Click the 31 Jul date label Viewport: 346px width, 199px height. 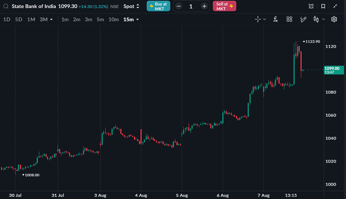(x=58, y=195)
